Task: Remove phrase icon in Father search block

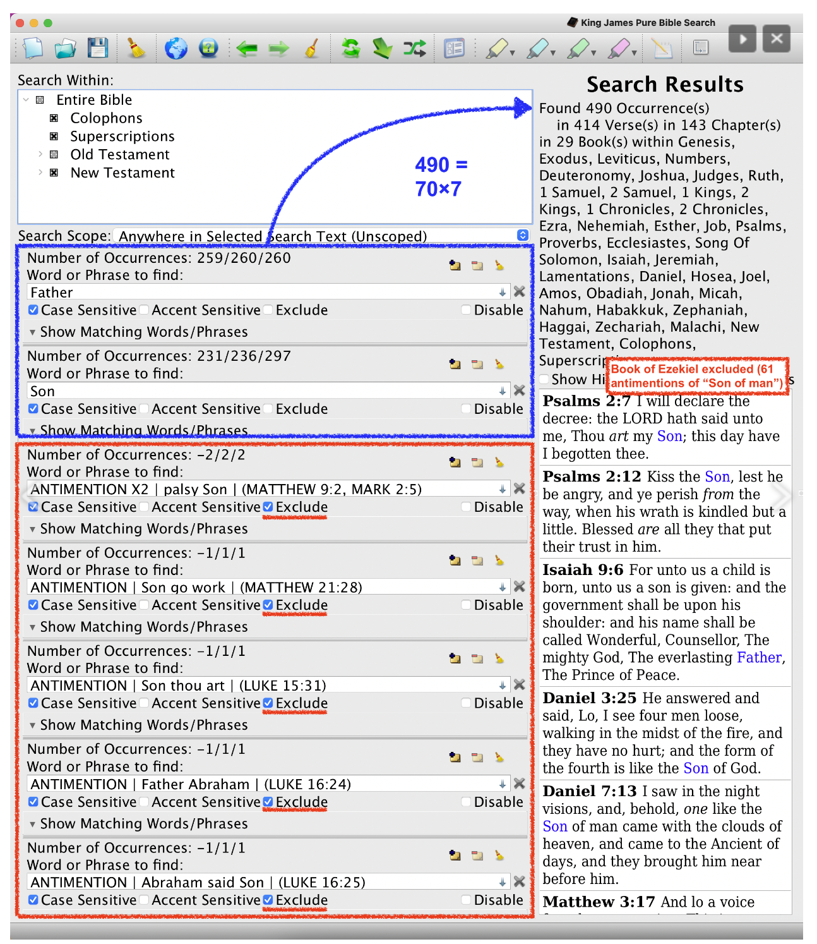Action: (x=477, y=265)
